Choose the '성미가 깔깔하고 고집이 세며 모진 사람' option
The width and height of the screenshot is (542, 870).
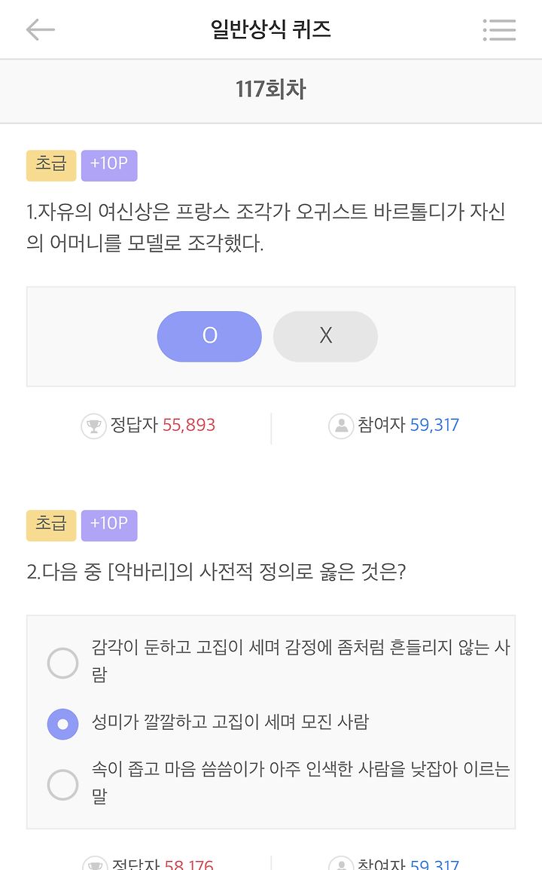62,724
